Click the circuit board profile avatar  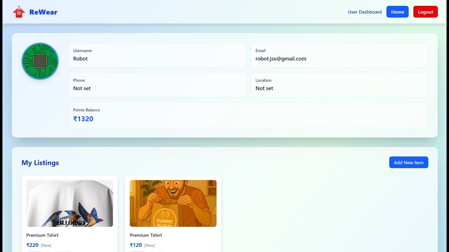pos(40,61)
